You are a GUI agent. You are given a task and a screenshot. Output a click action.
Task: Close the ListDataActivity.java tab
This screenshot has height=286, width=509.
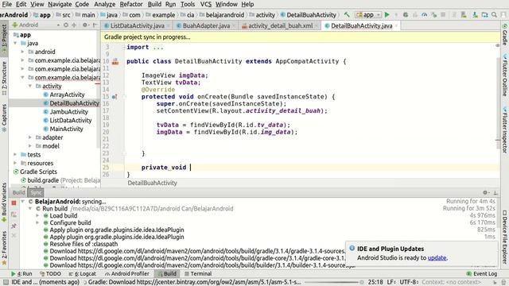[x=169, y=26]
